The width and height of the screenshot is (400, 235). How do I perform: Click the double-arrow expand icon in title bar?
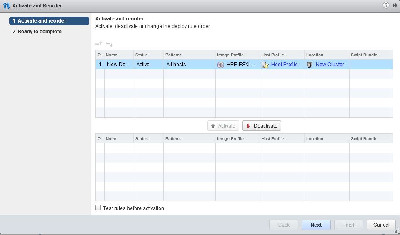click(395, 5)
